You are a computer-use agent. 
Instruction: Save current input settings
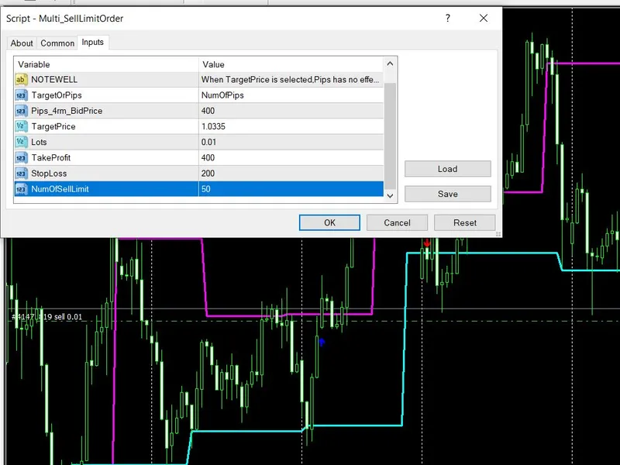(x=448, y=194)
